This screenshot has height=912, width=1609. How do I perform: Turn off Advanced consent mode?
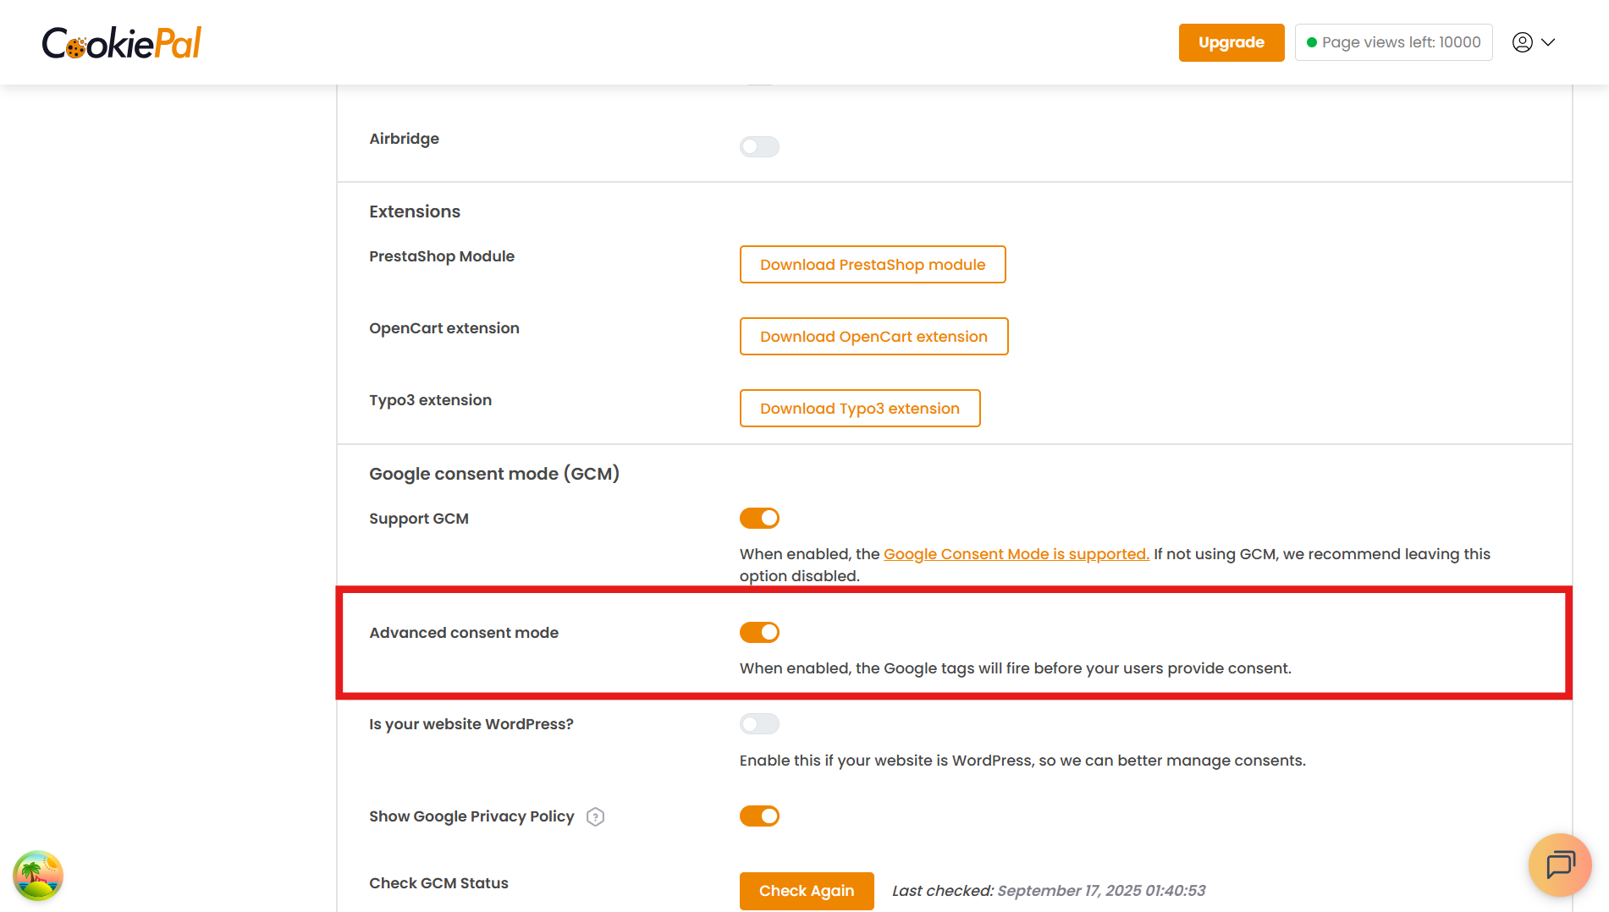coord(759,632)
